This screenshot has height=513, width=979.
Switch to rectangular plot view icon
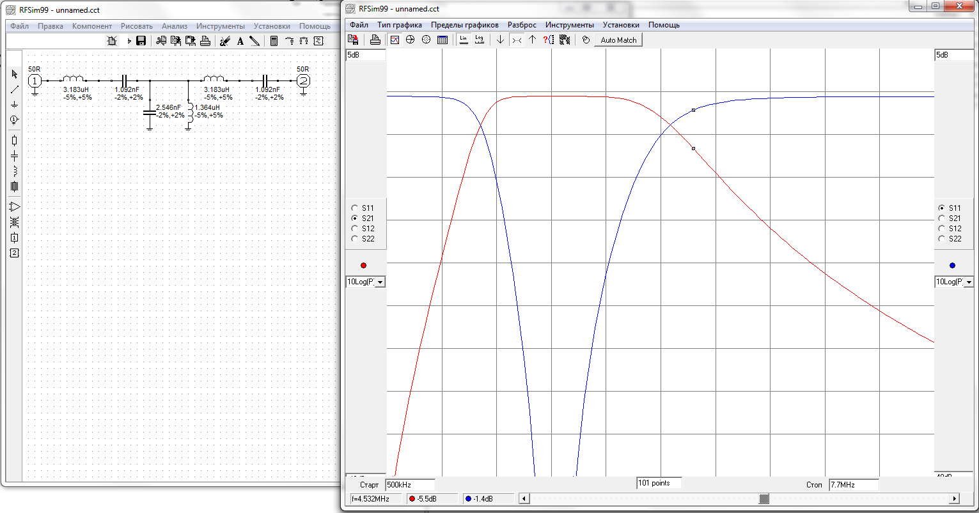point(395,40)
